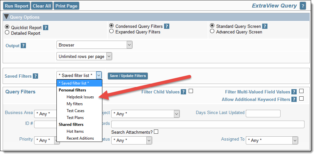The width and height of the screenshot is (316, 156).
Task: Collapse the Query Options section triangle
Action: coord(7,17)
